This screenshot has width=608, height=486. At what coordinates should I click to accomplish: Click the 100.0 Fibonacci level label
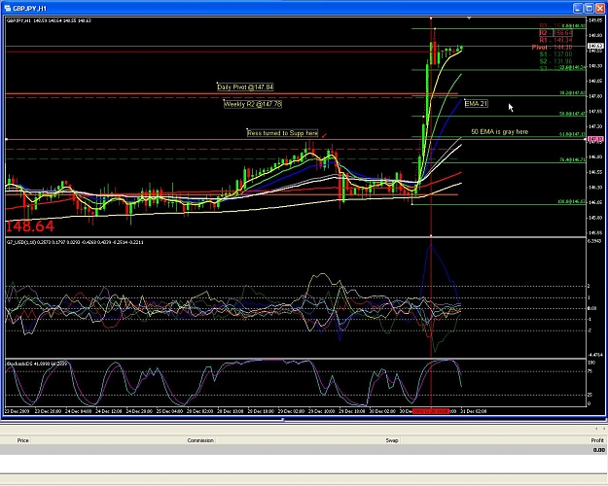pyautogui.click(x=572, y=202)
